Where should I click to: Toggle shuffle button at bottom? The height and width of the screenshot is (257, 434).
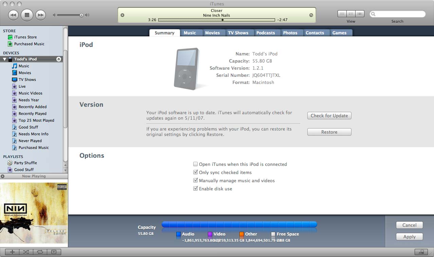pyautogui.click(x=26, y=252)
